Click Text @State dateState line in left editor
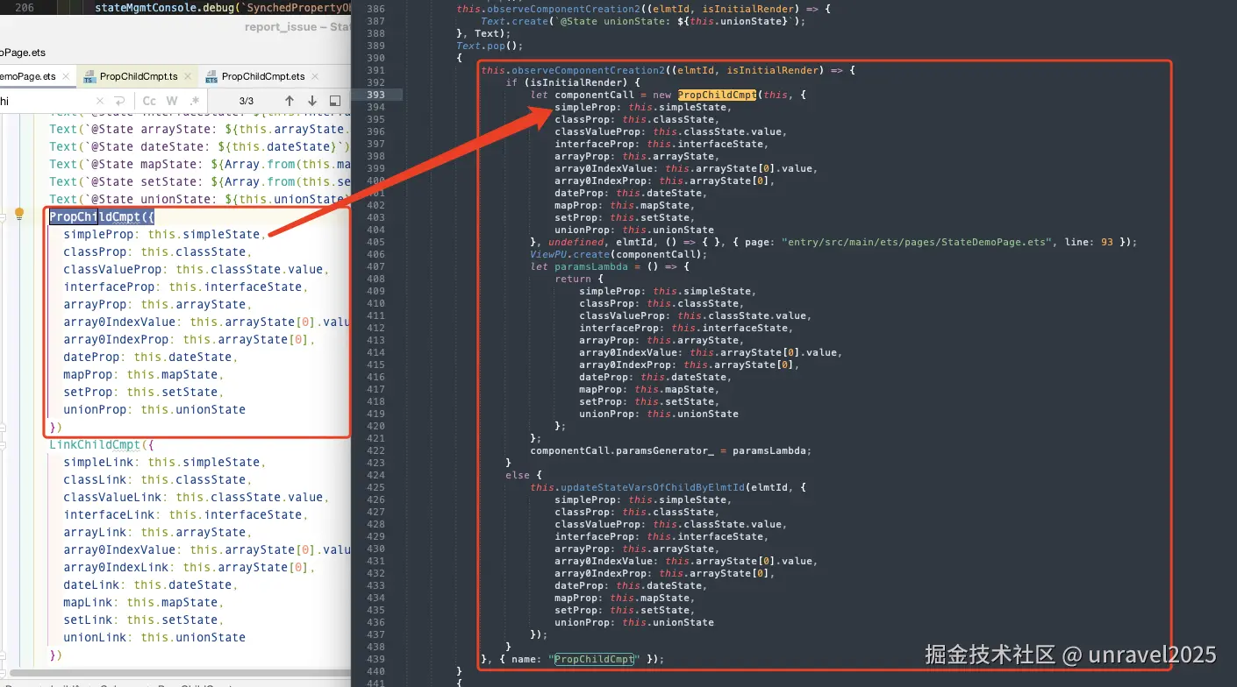This screenshot has width=1237, height=687. 200,146
